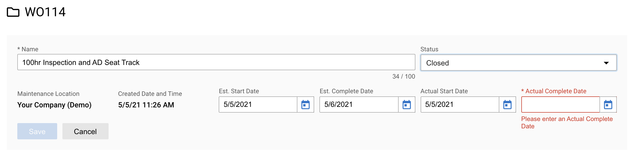Image resolution: width=632 pixels, height=154 pixels.
Task: Click the Save button
Action: click(37, 131)
